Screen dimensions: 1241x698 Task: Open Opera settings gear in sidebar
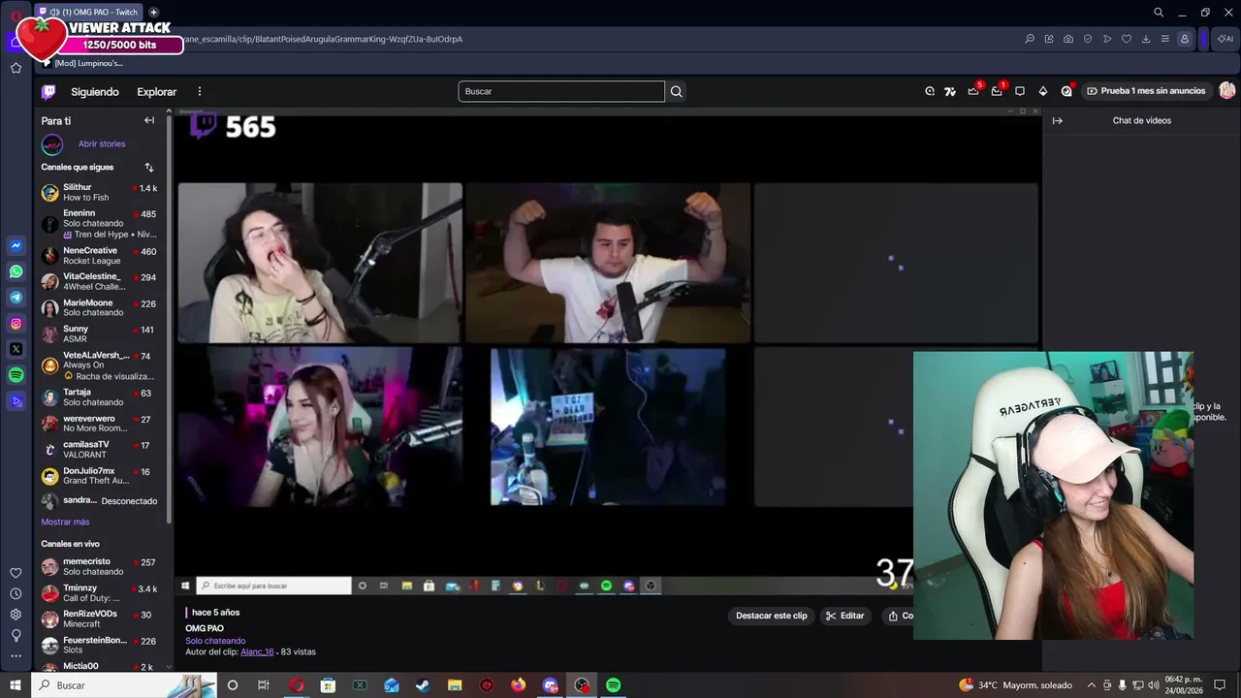click(x=16, y=615)
